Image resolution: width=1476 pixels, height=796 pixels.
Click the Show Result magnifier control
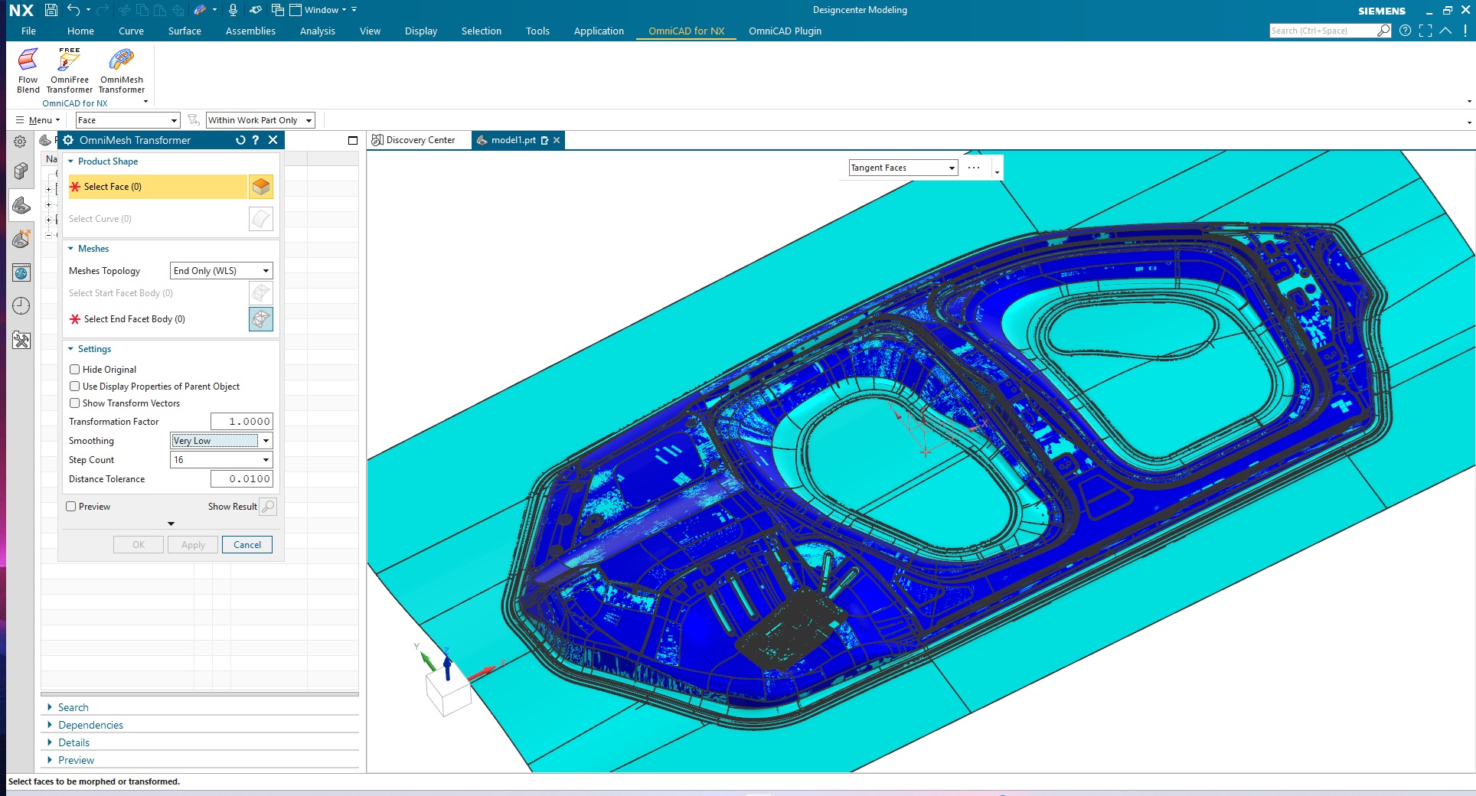[x=268, y=506]
